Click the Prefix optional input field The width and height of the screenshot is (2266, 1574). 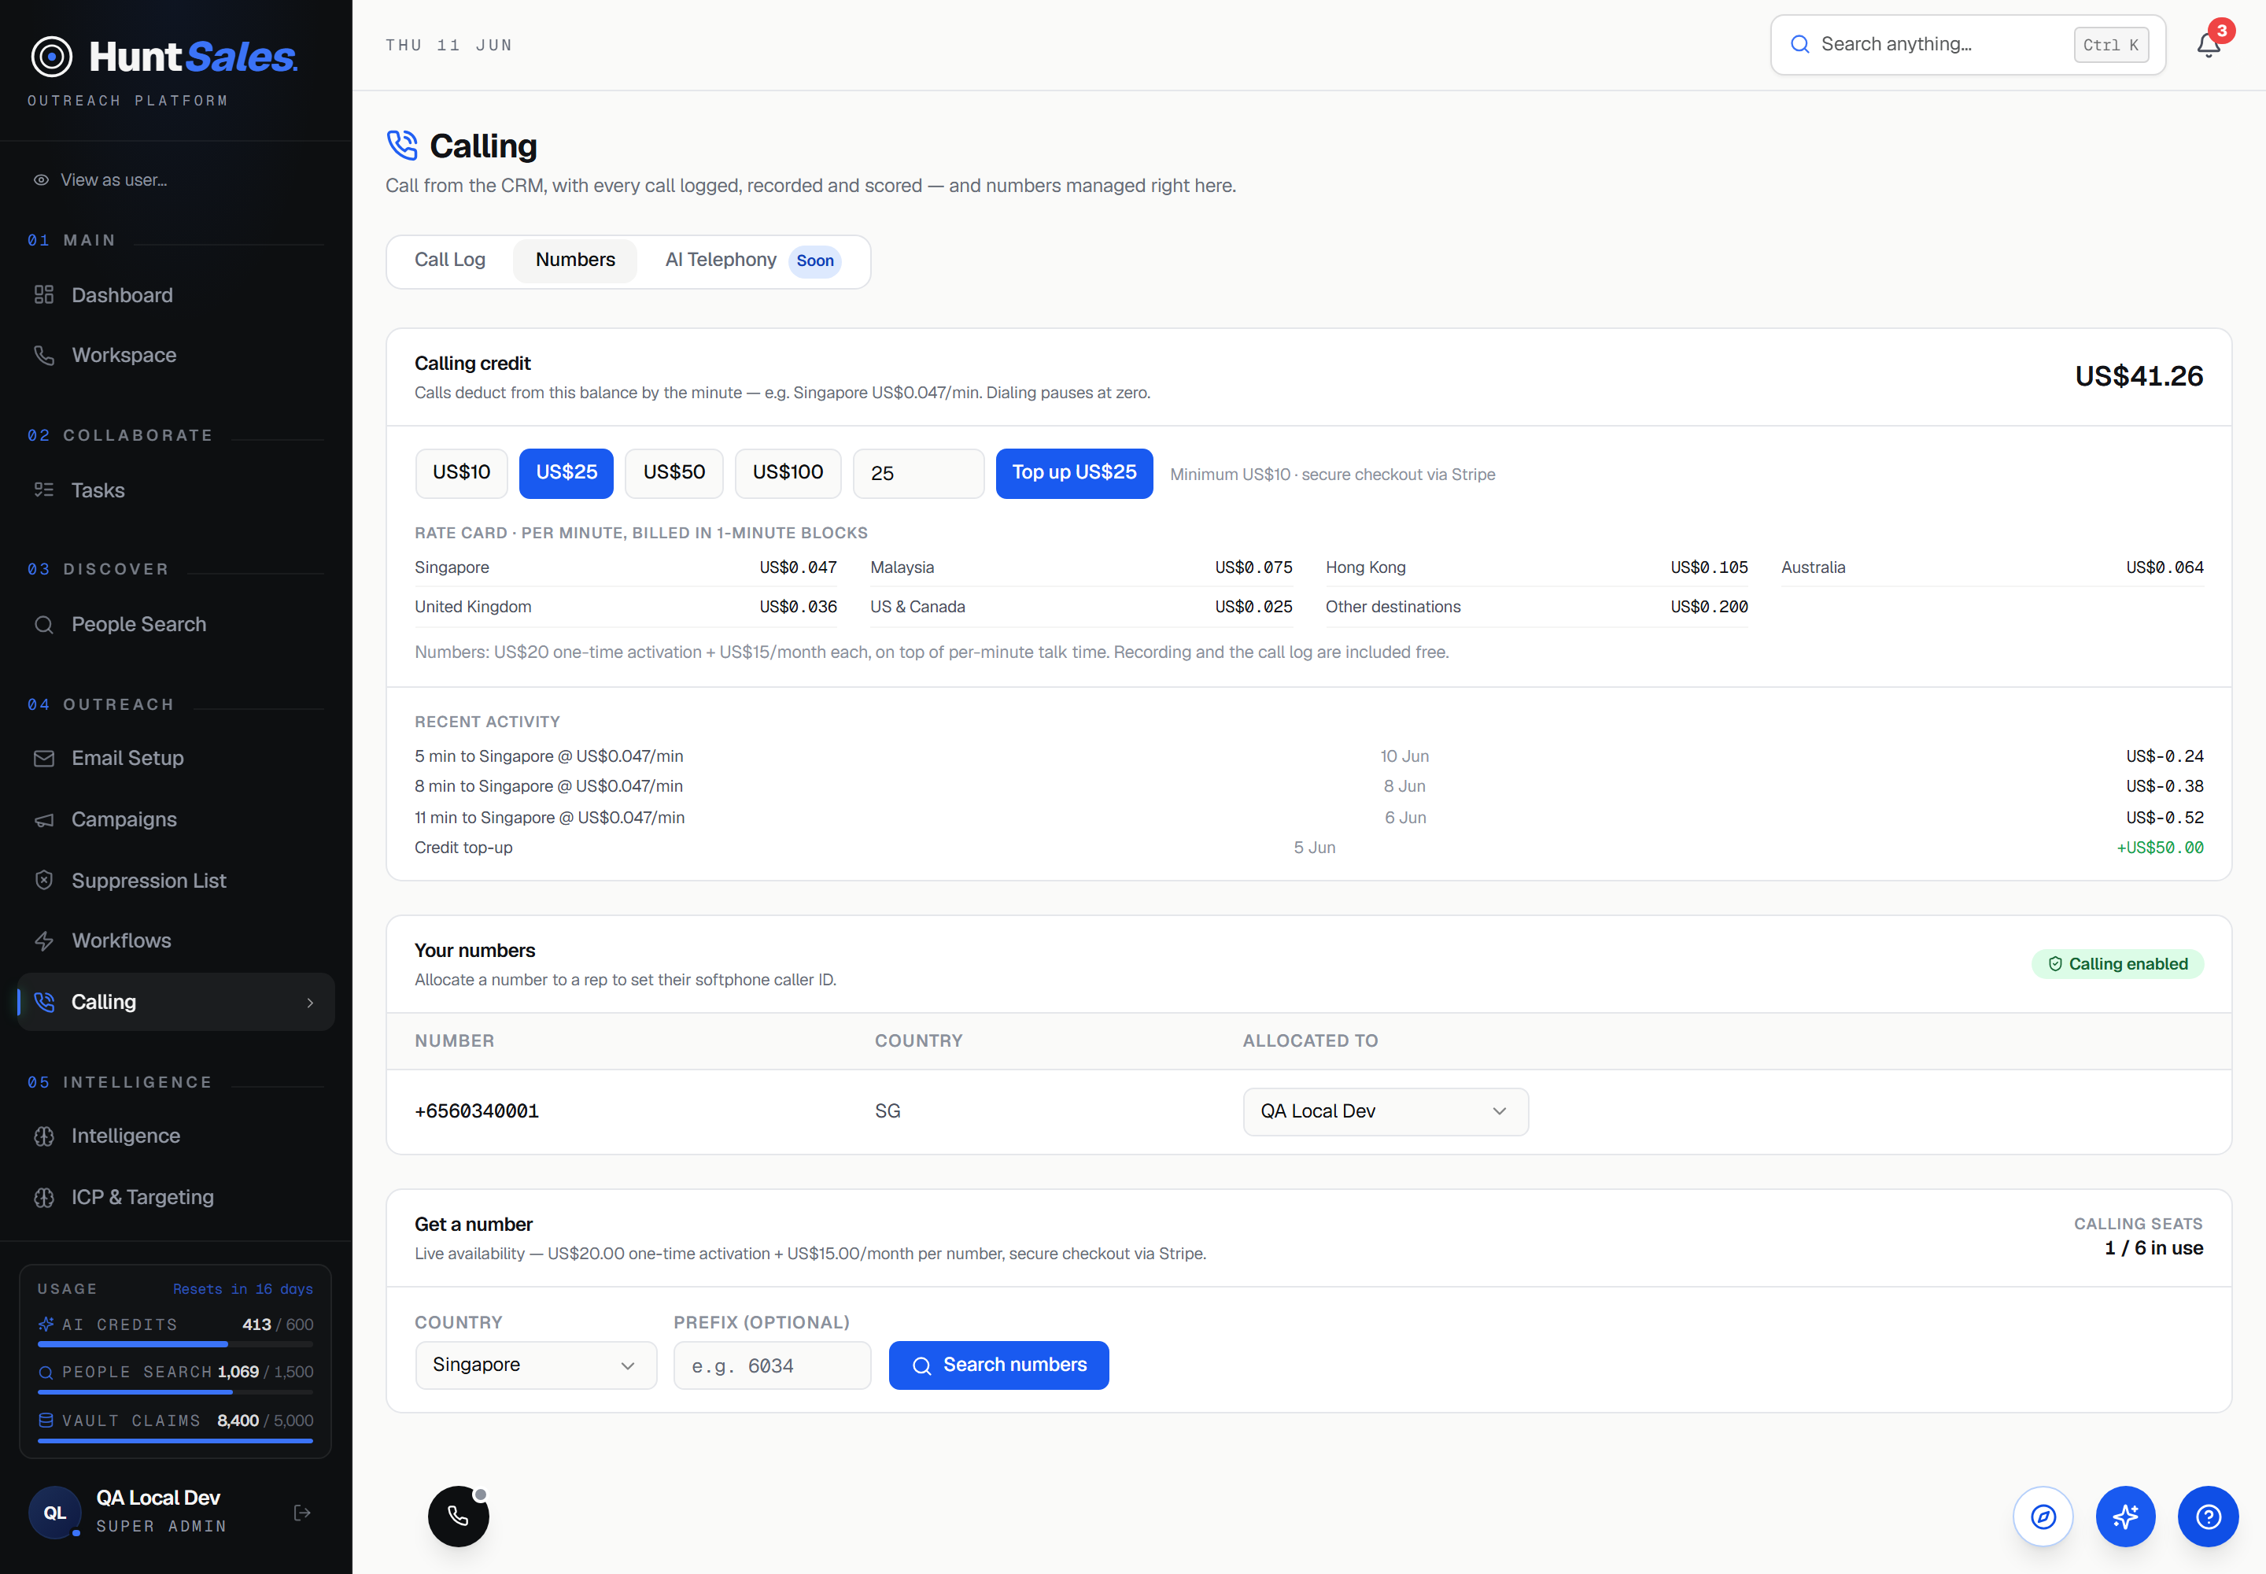coord(772,1365)
